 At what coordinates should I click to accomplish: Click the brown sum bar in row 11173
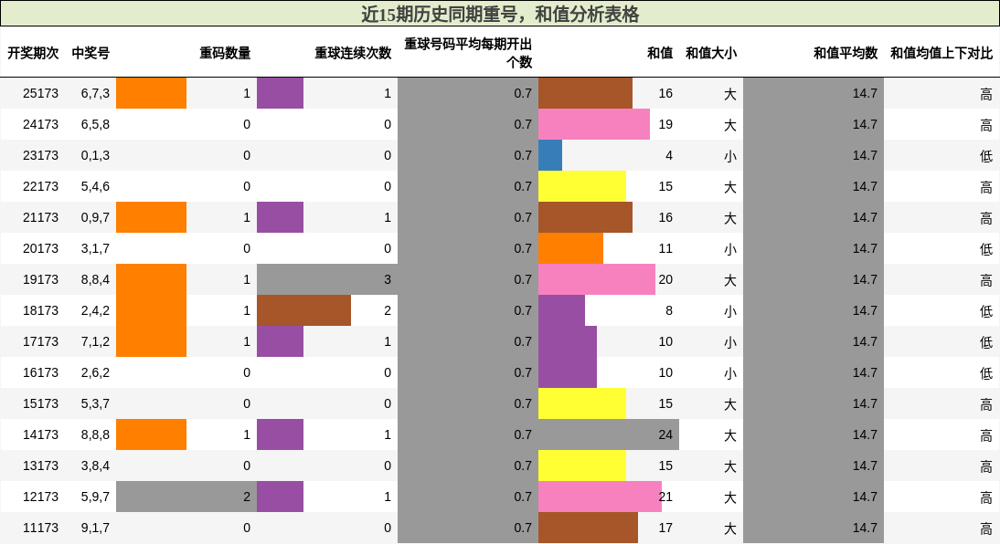pyautogui.click(x=588, y=528)
